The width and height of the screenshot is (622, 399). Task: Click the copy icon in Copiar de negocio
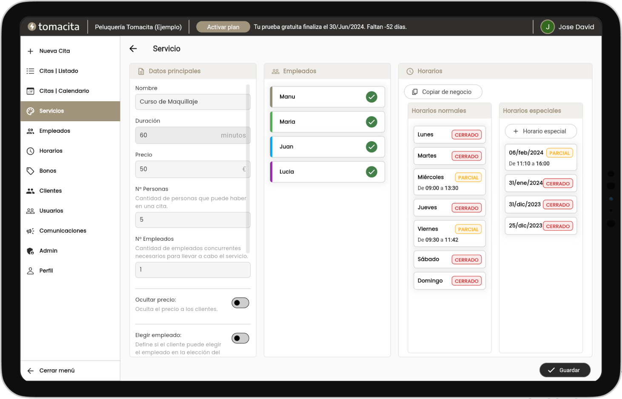tap(415, 92)
